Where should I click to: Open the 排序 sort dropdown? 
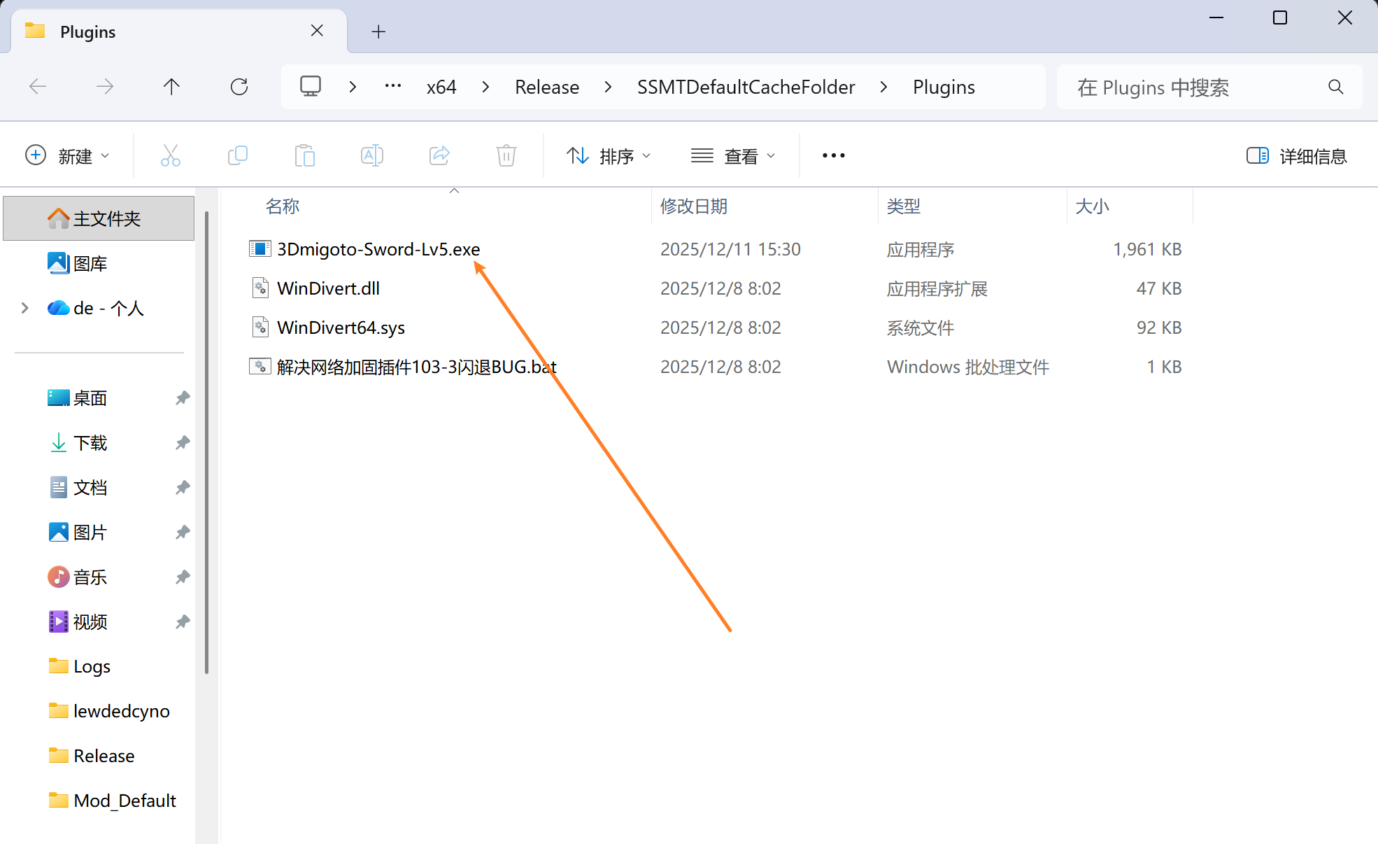609,155
